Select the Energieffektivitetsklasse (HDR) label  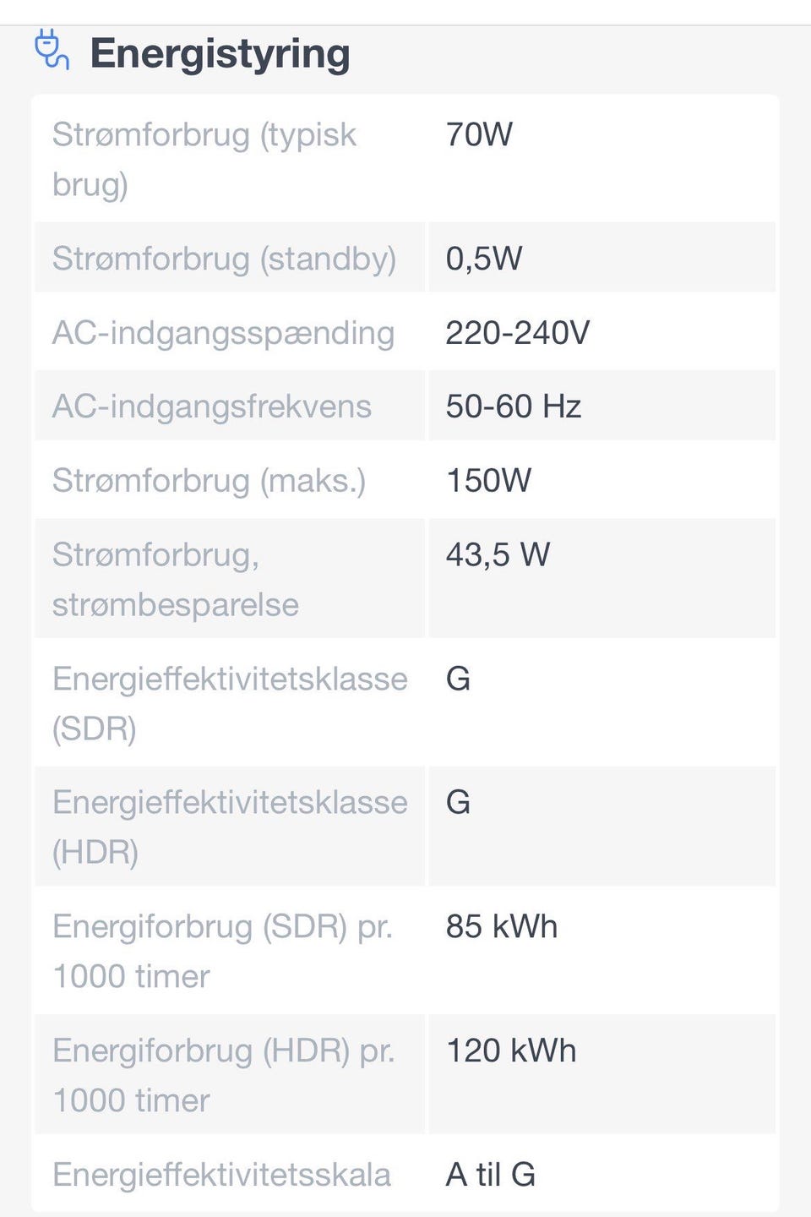click(229, 827)
